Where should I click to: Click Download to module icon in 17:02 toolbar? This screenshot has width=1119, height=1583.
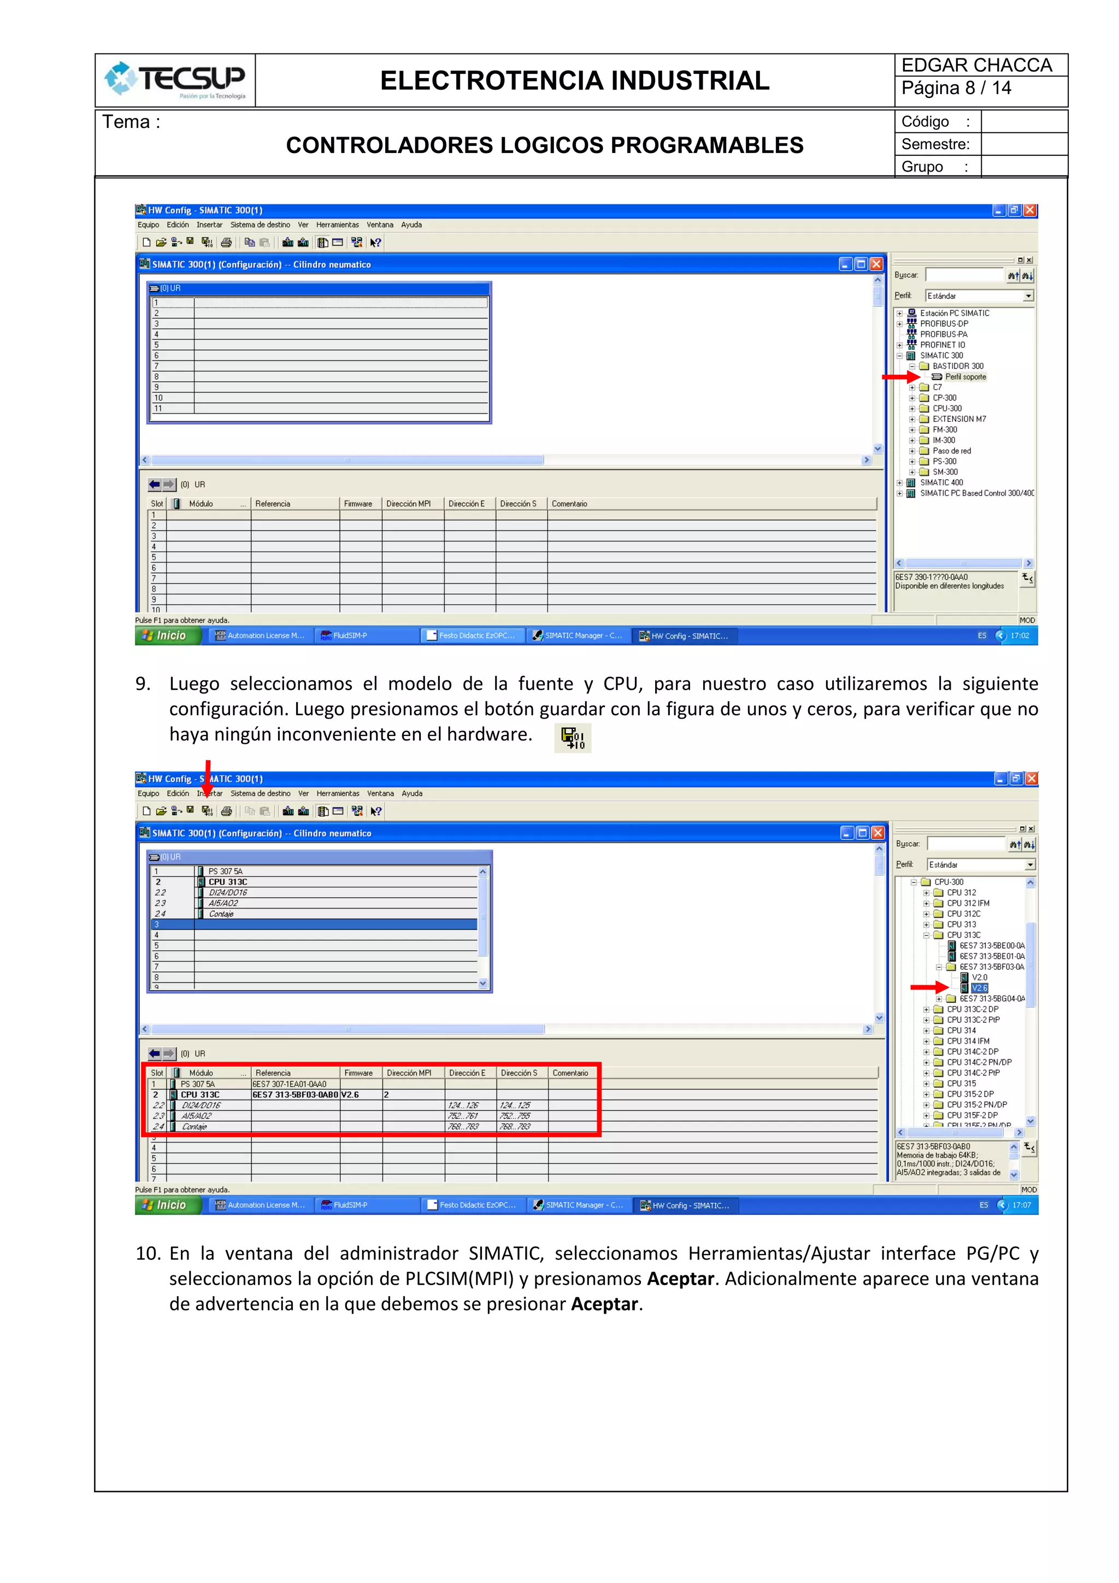coord(287,242)
